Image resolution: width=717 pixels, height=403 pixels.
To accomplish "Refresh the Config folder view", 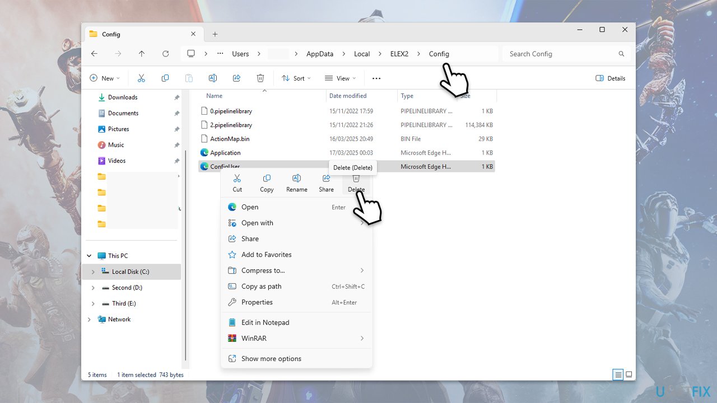I will click(x=166, y=53).
